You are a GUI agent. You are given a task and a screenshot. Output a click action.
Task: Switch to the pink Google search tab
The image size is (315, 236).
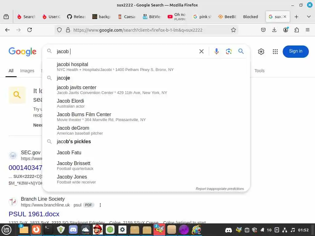(x=202, y=17)
